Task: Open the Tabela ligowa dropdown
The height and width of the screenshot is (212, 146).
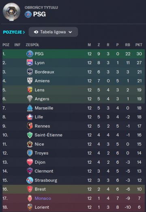Action: (x=53, y=32)
